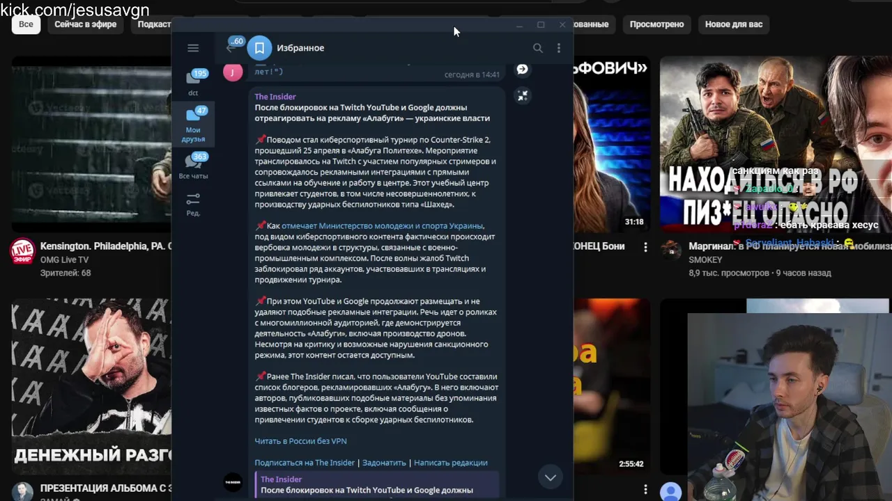Select the Мои друзья folder
The height and width of the screenshot is (501, 892).
point(193,125)
